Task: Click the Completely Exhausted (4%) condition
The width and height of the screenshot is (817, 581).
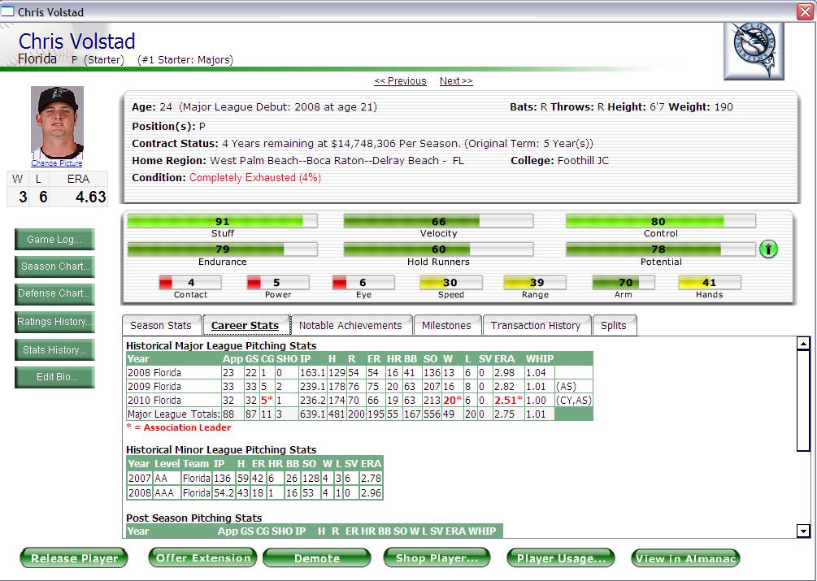Action: click(x=255, y=177)
